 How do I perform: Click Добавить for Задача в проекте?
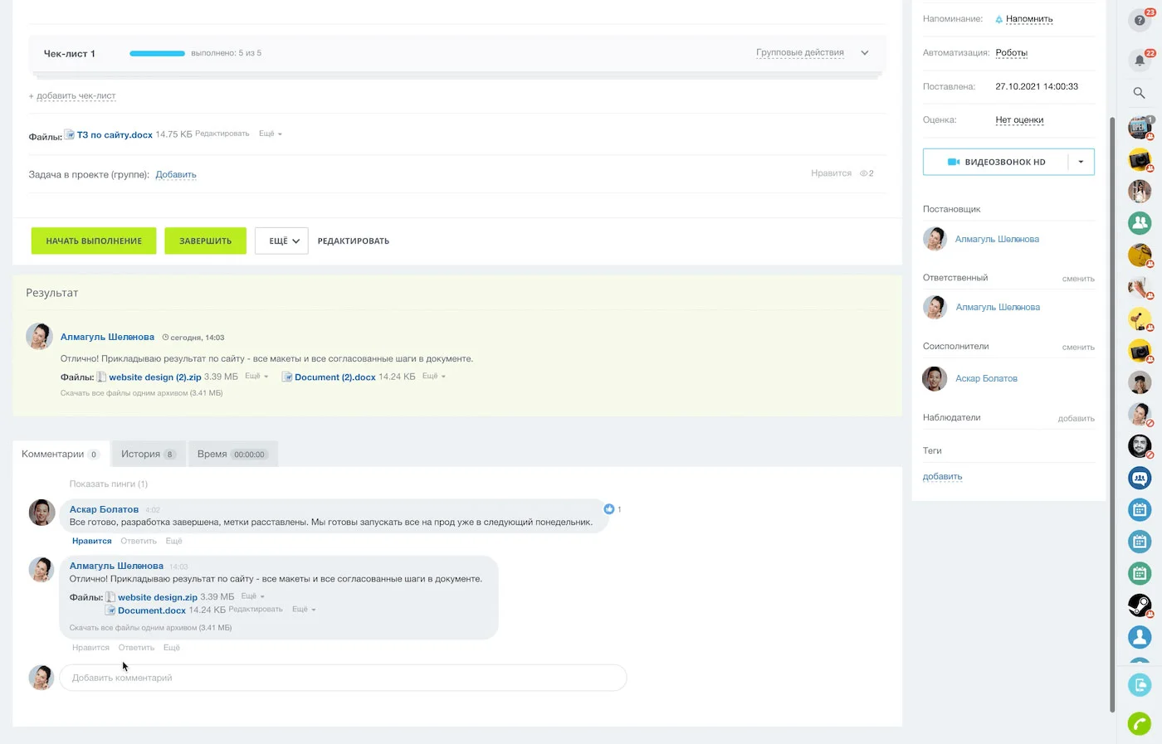click(x=176, y=175)
